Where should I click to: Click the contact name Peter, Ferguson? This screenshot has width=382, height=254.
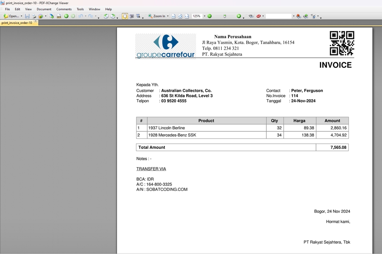(307, 90)
